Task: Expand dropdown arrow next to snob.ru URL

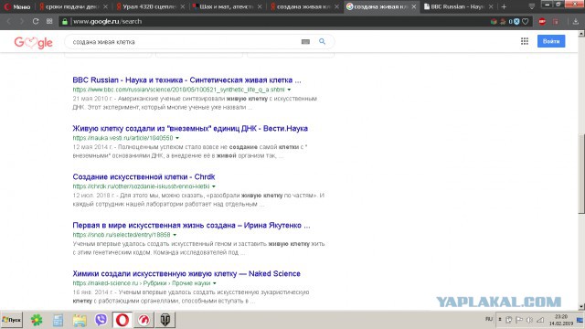Action: click(175, 235)
